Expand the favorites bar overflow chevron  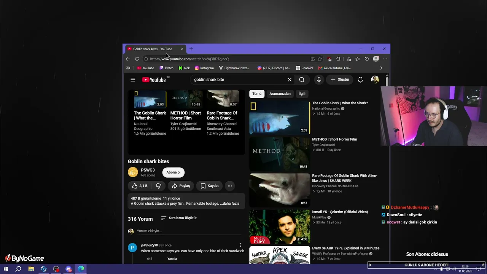click(x=381, y=68)
